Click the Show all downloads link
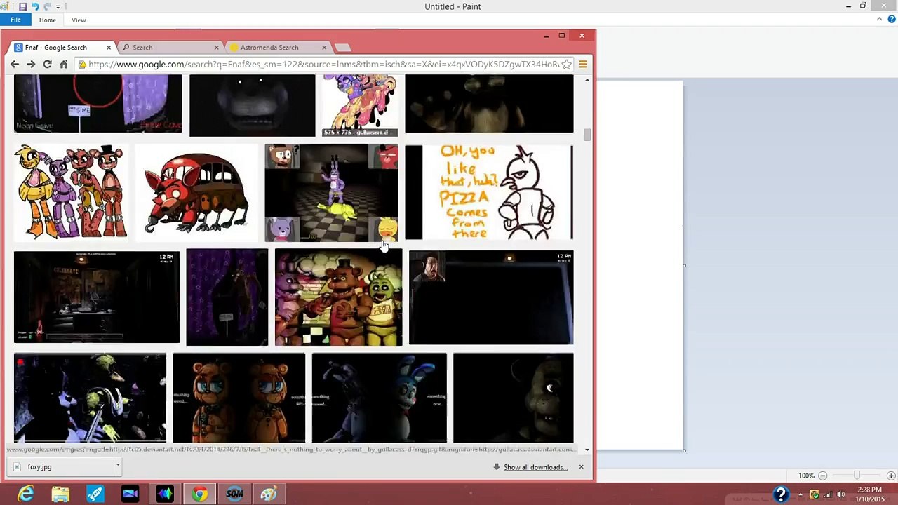The width and height of the screenshot is (898, 505). (x=535, y=467)
